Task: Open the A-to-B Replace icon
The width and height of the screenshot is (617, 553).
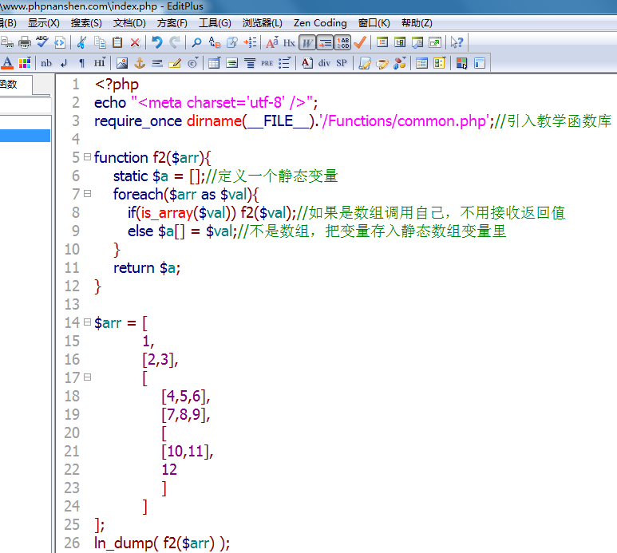Action: [215, 42]
